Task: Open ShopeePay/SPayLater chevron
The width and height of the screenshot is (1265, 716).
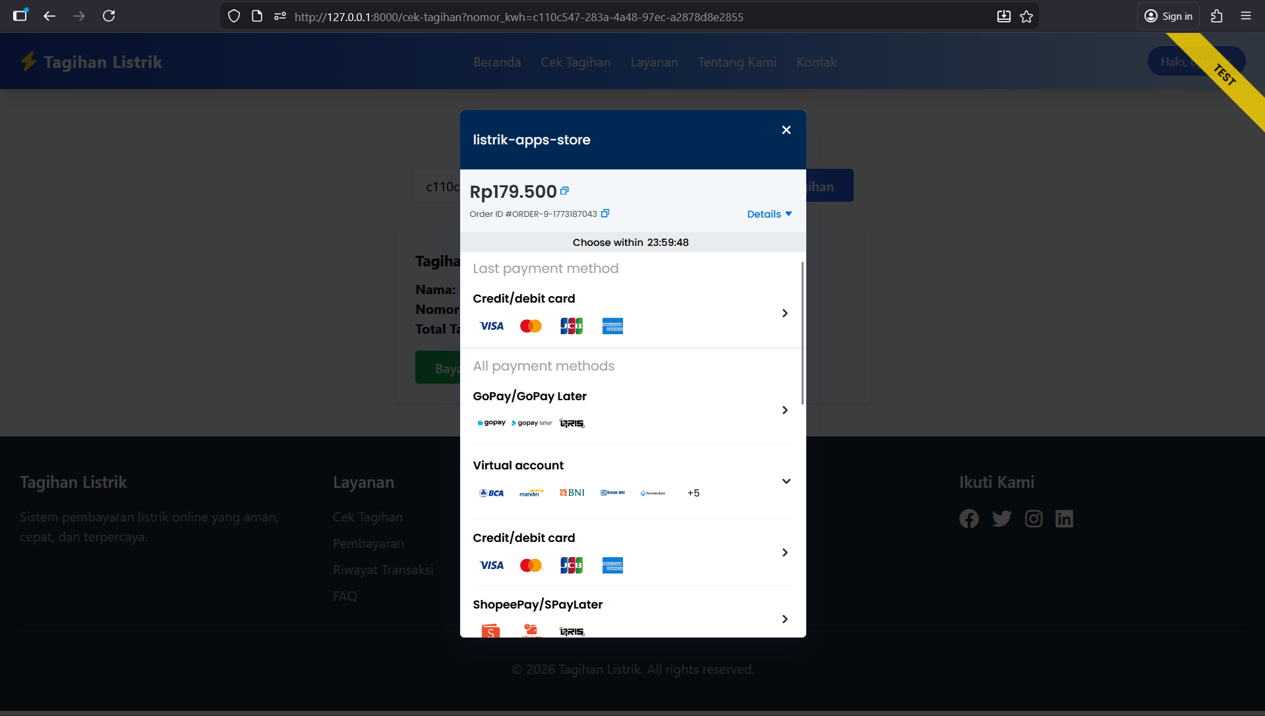Action: [784, 619]
